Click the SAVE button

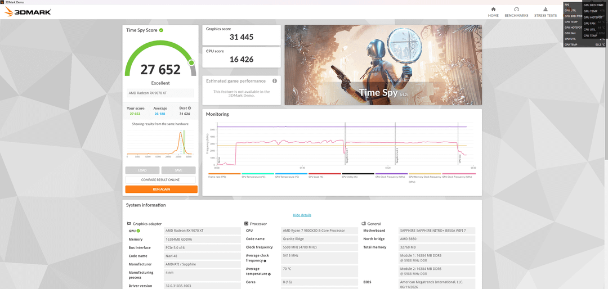(x=178, y=170)
